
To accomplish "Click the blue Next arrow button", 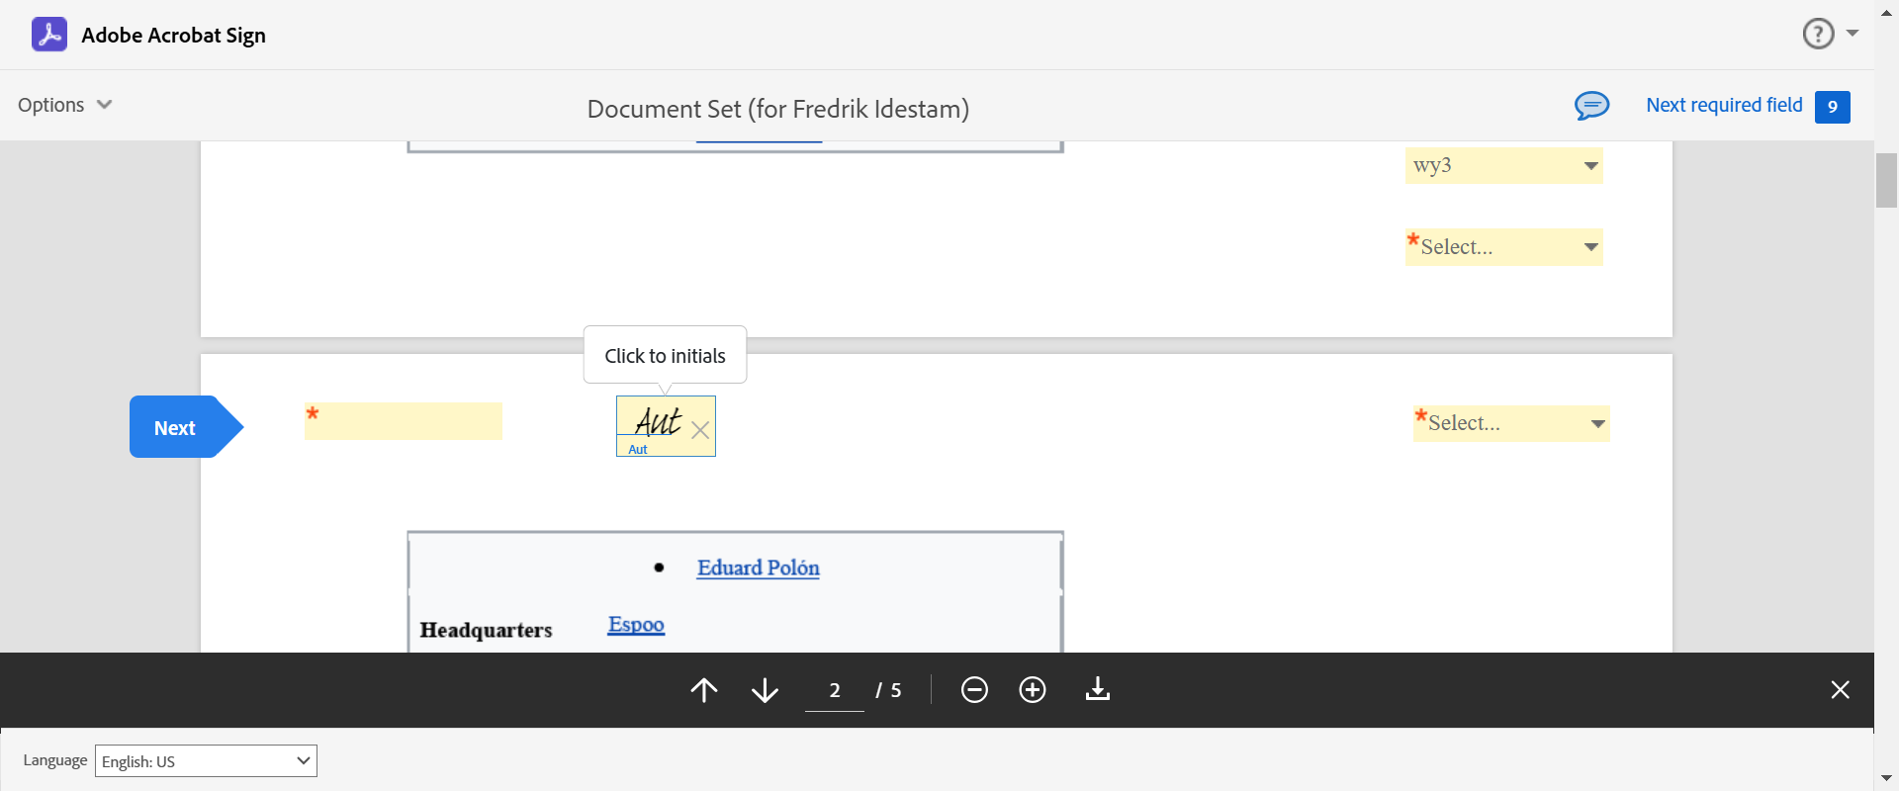I will 176,427.
